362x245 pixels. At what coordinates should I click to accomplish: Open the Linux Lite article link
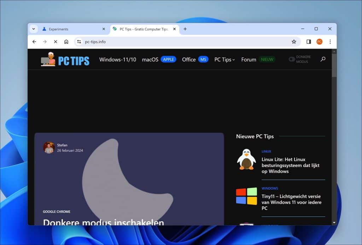(x=291, y=165)
